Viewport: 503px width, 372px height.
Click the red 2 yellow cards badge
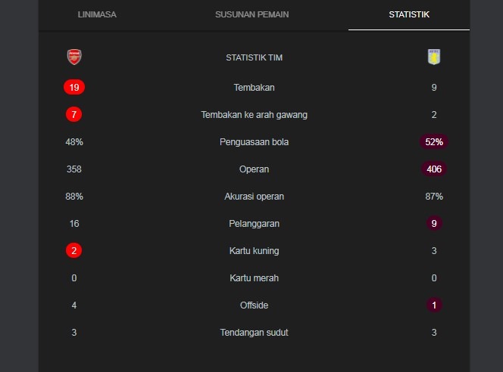pos(74,251)
